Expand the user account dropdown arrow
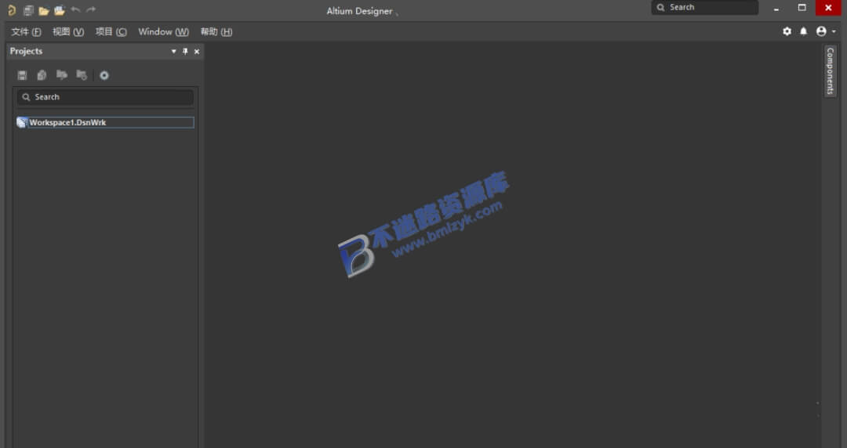 pos(834,32)
